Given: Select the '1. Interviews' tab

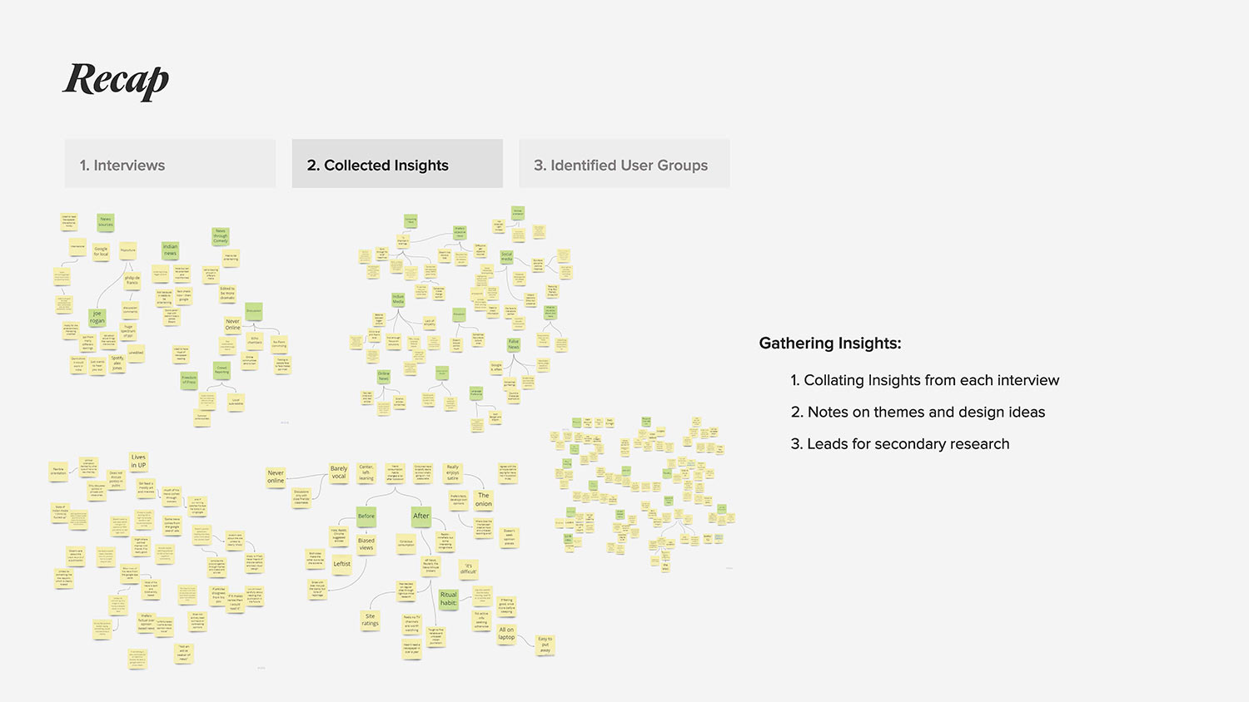Looking at the screenshot, I should (170, 164).
